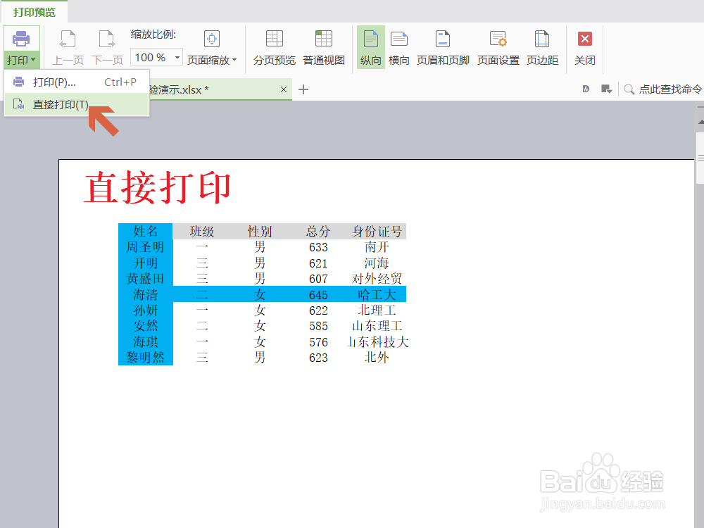This screenshot has width=704, height=528.
Task: Toggle the comment display icon near search bar
Action: [608, 89]
